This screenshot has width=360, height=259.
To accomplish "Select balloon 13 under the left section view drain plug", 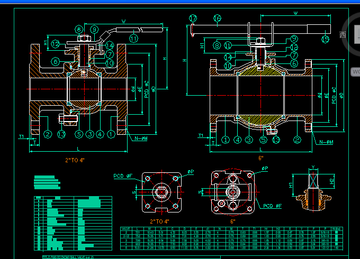I will [61, 134].
